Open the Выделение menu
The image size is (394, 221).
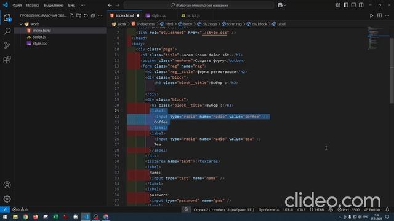54,5
